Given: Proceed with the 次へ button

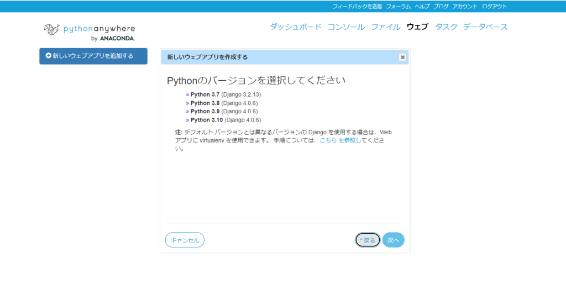Looking at the screenshot, I should click(393, 240).
